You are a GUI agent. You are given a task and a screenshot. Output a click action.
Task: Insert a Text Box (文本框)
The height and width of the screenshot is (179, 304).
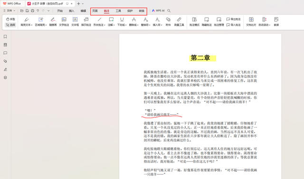(x=75, y=22)
